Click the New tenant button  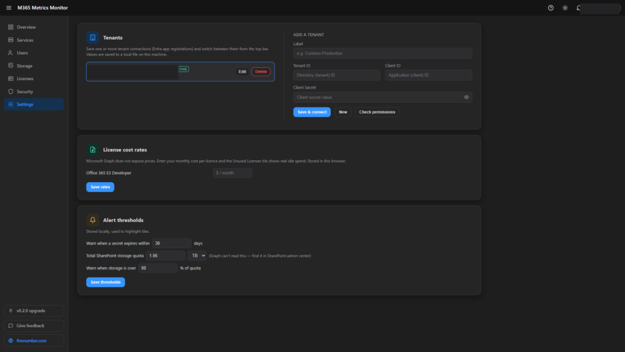coord(343,112)
